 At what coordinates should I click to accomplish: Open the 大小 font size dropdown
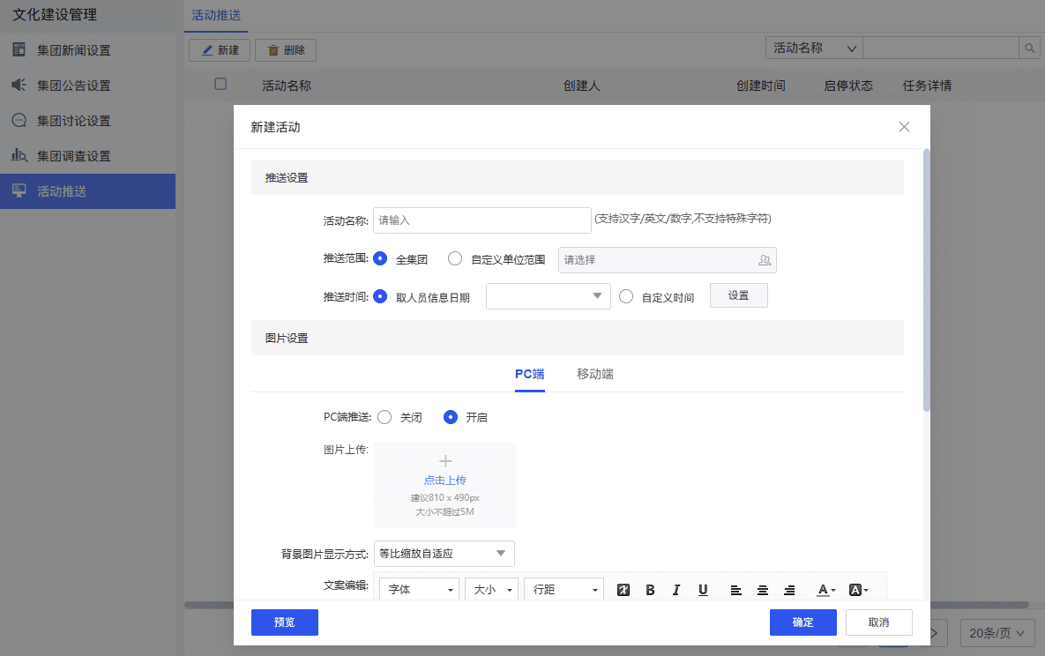click(491, 589)
